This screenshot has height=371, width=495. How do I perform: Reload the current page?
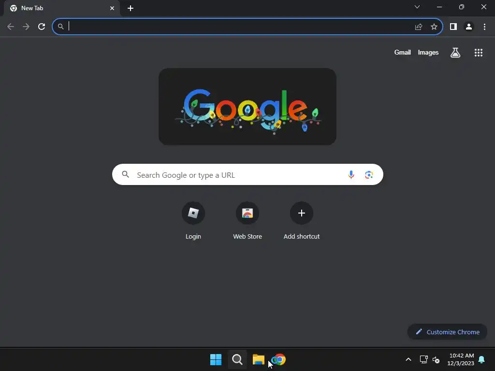tap(42, 27)
